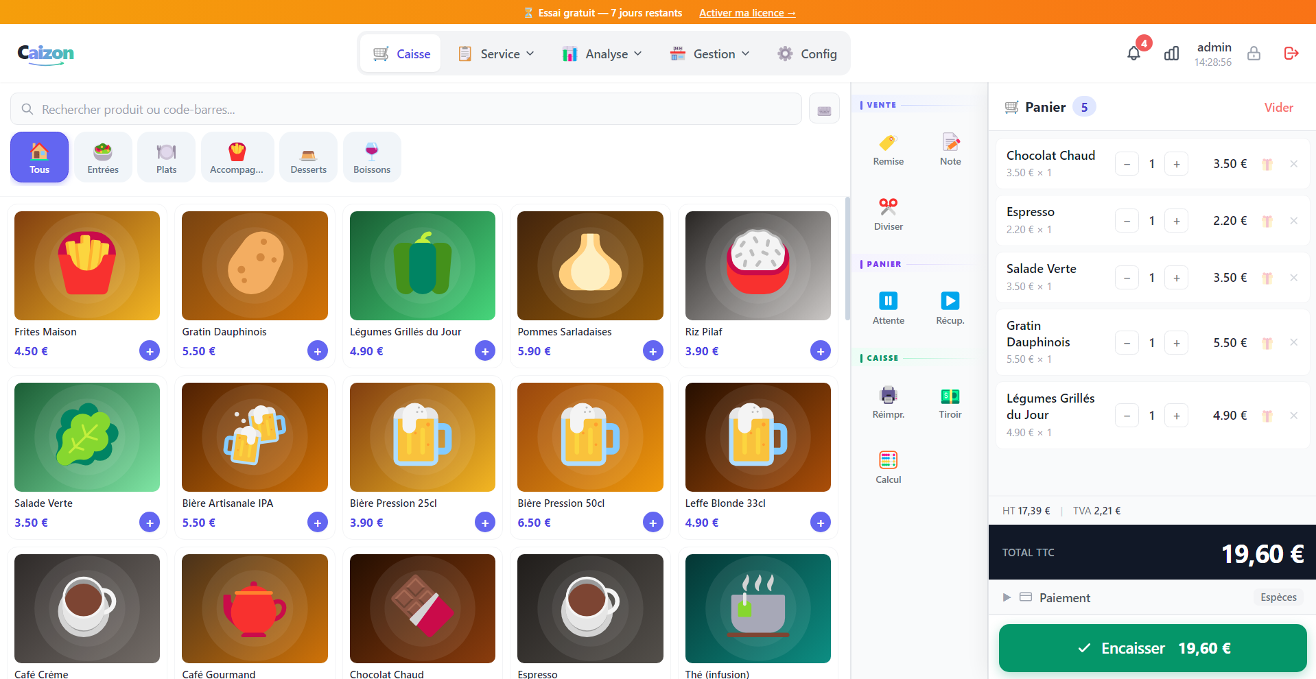Add Leffe Blonde 33cl to cart
1316x679 pixels.
coord(821,523)
